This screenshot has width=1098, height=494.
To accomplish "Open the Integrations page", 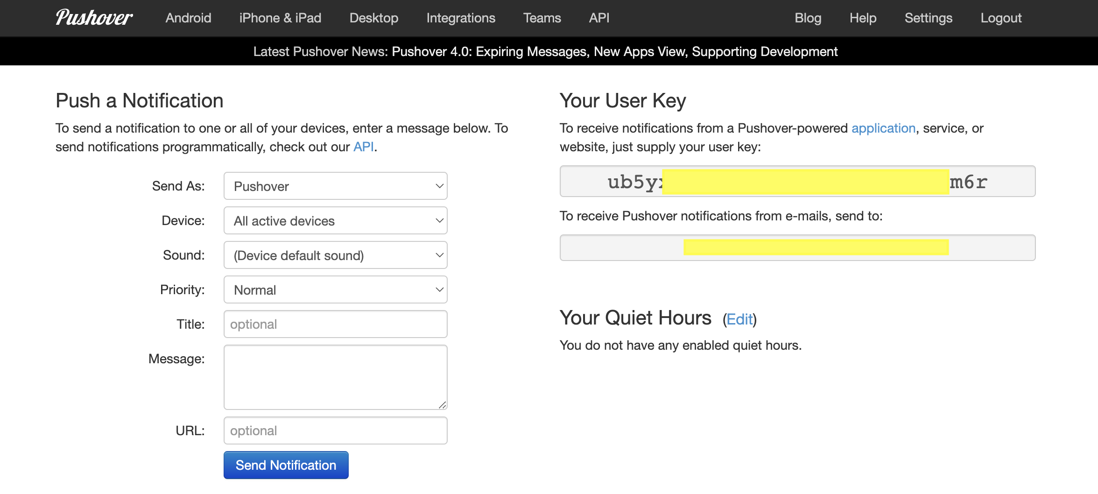I will pos(461,18).
